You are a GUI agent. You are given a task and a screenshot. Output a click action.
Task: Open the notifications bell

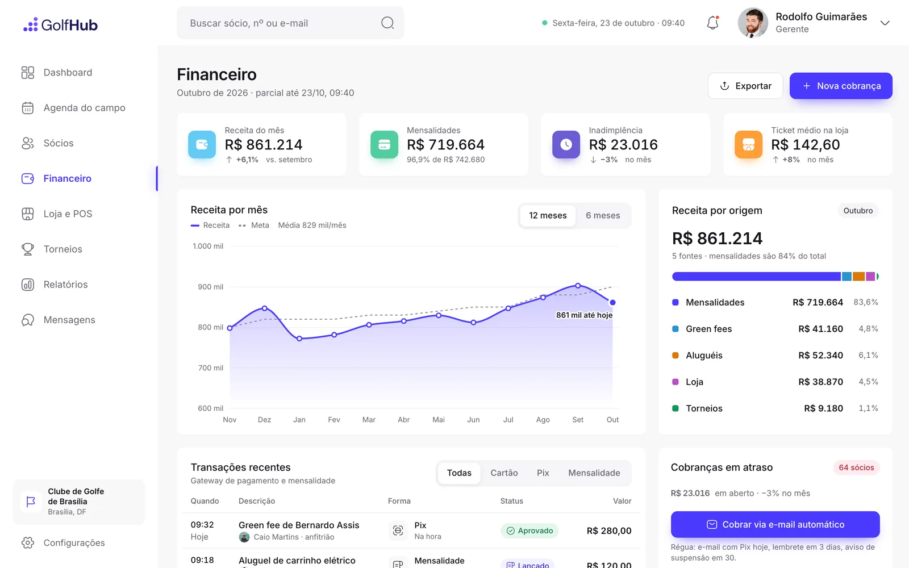[712, 23]
